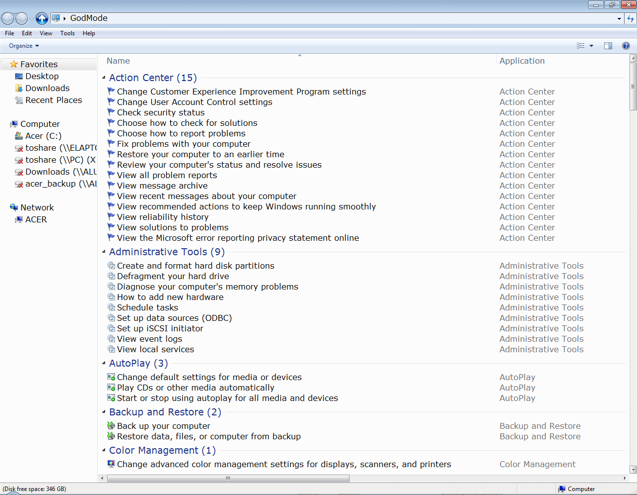Screen dimensions: 637x495
Task: Select 'Choose how to report problems'
Action: tap(181, 133)
